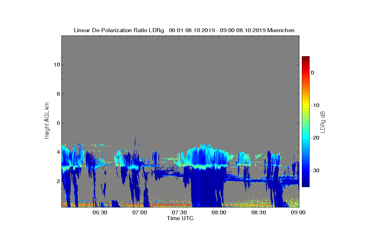Click the height tick label 10
This screenshot has width=370, height=247.
[x=56, y=65]
